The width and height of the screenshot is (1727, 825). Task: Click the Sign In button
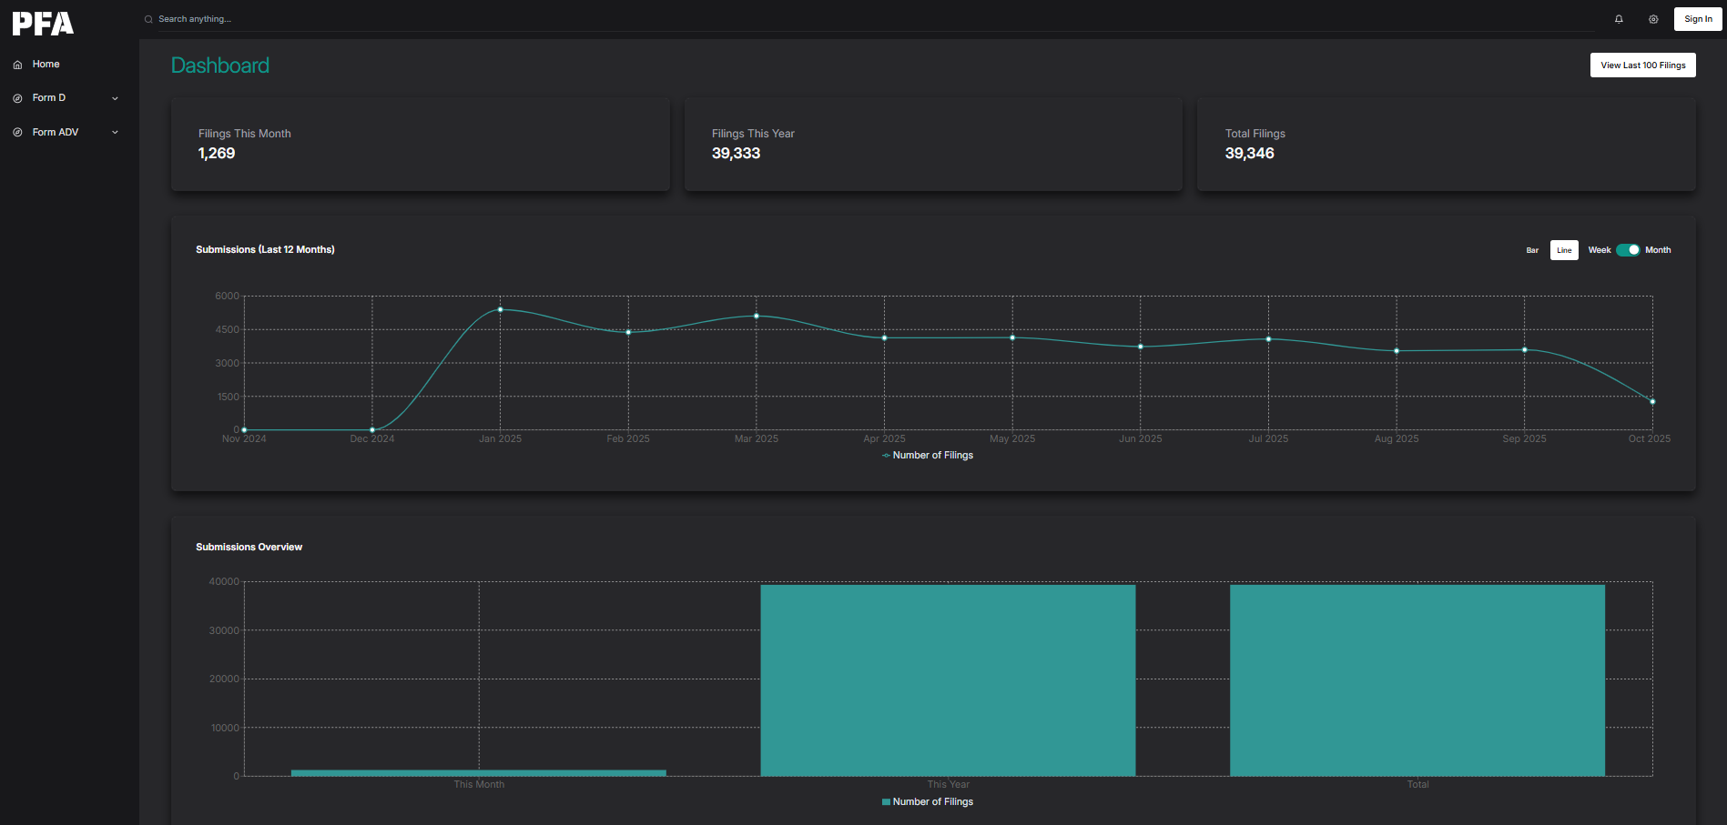click(1697, 18)
